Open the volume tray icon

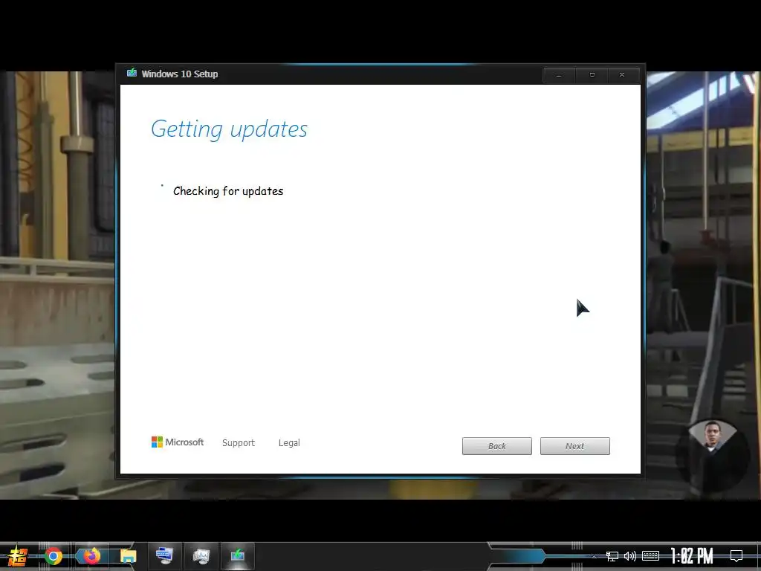[x=630, y=556]
